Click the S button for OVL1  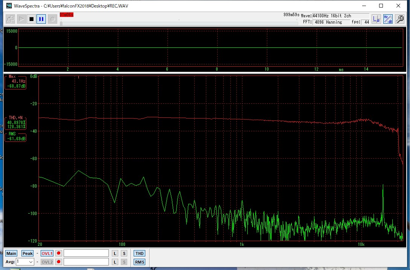pyautogui.click(x=124, y=253)
